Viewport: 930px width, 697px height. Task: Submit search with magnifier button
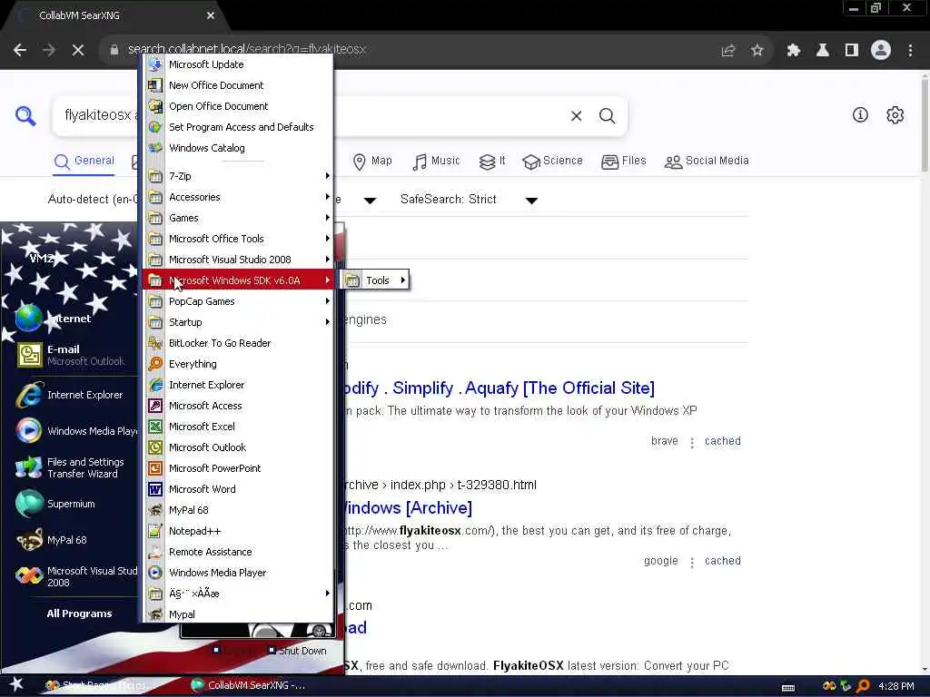(x=607, y=115)
